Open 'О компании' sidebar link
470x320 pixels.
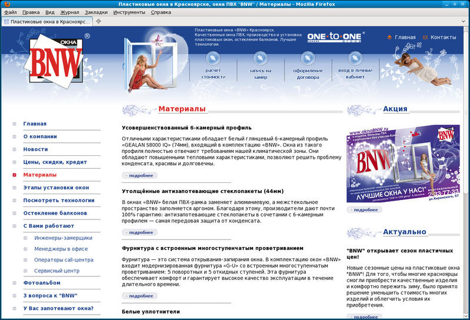[x=40, y=136]
